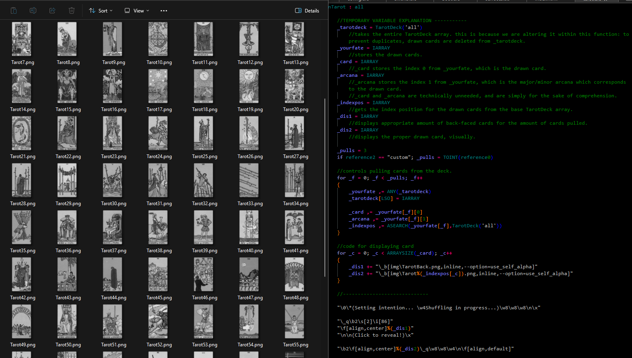This screenshot has height=358, width=632.
Task: Select the Tarot13.png thumbnail
Action: pos(295,39)
